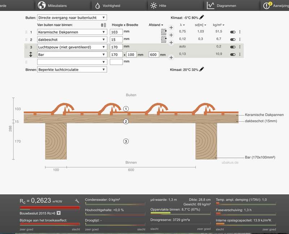The height and width of the screenshot is (234, 289).
Task: Edit inside climate with pencil icon
Action: tap(202, 69)
